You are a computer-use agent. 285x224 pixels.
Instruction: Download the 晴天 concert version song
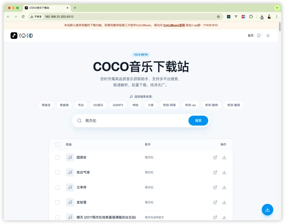(x=224, y=217)
